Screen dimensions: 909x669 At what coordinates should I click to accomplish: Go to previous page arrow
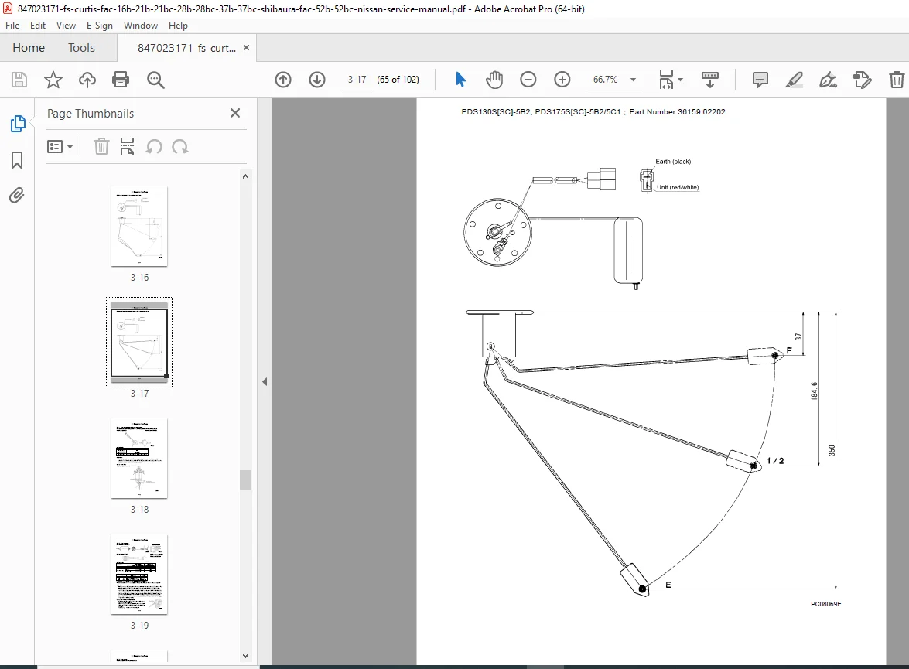pos(283,80)
